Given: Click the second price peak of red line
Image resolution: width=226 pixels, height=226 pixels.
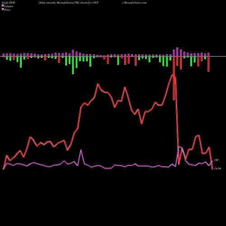Looking at the screenshot, I should click(x=98, y=84).
